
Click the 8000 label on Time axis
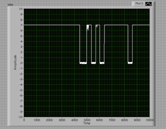pos(124,120)
